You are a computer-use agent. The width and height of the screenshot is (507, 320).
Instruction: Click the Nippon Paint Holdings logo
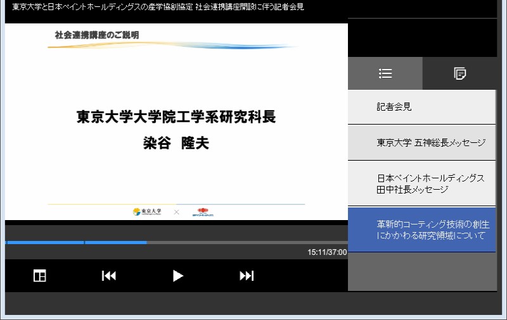point(203,212)
